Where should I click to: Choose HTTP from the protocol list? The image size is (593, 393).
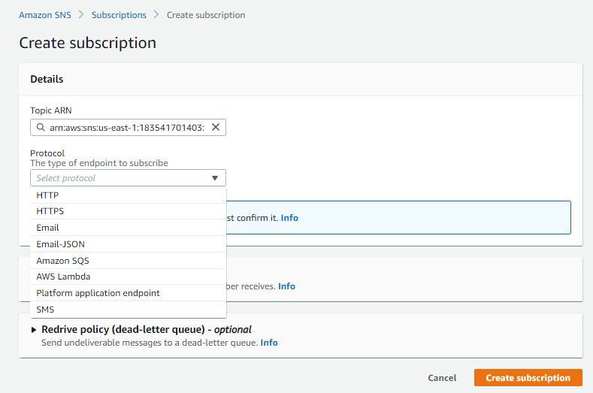[x=128, y=195]
